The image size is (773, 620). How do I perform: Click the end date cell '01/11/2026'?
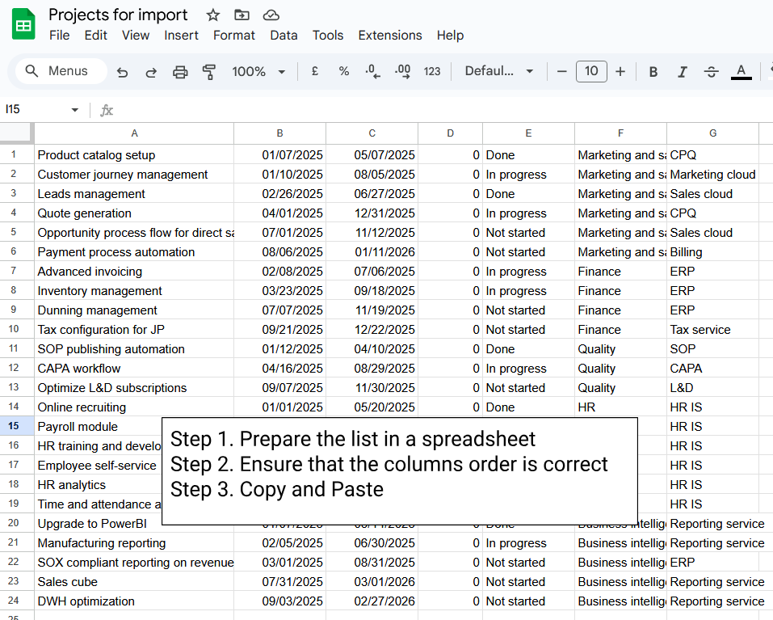pyautogui.click(x=372, y=252)
